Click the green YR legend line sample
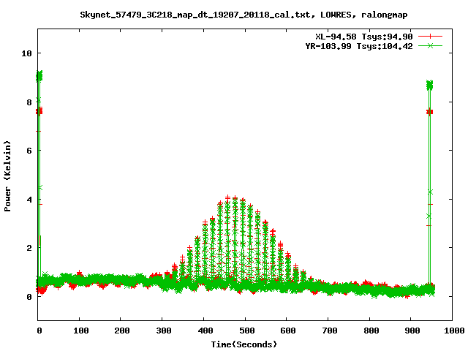The height and width of the screenshot is (351, 468). tap(430, 46)
